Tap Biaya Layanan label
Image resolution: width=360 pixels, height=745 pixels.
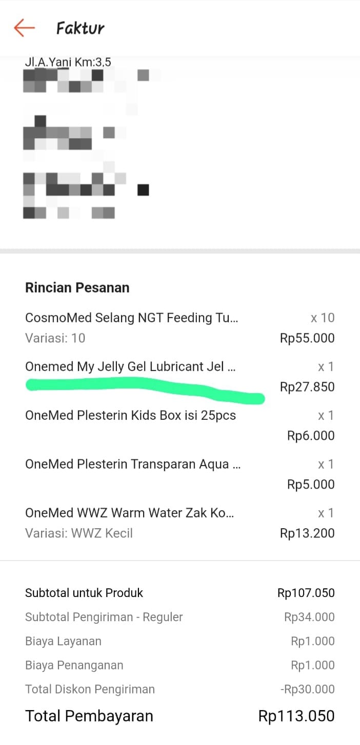tap(63, 641)
